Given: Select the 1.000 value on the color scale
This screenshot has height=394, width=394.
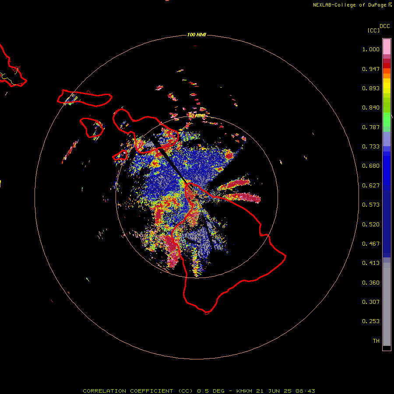Looking at the screenshot, I should coord(371,49).
